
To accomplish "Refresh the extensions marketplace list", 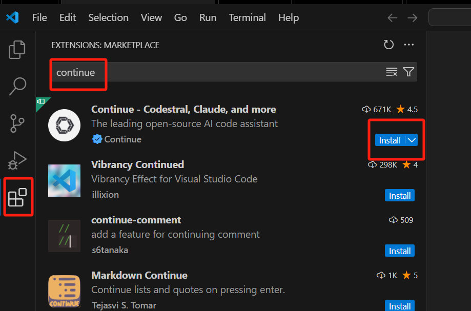I will (389, 45).
